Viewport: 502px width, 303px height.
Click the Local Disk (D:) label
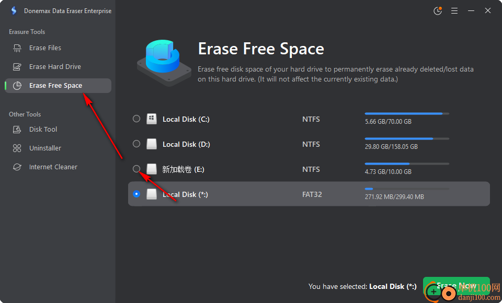point(186,144)
